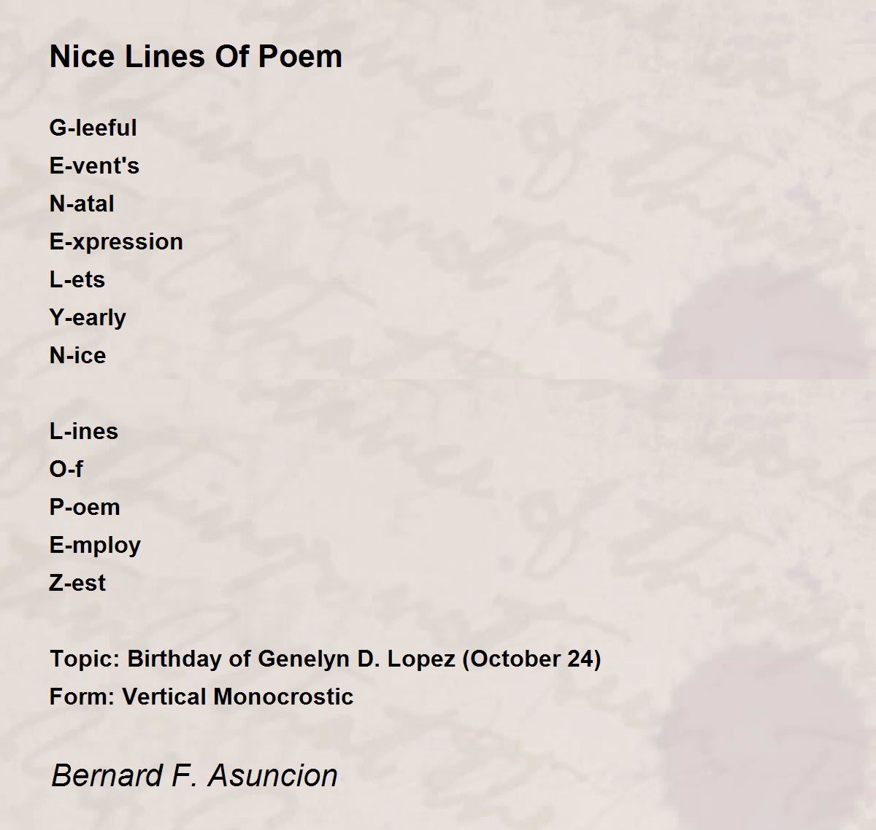The width and height of the screenshot is (876, 830).
Task: Click the N-ice line
Action: click(77, 355)
